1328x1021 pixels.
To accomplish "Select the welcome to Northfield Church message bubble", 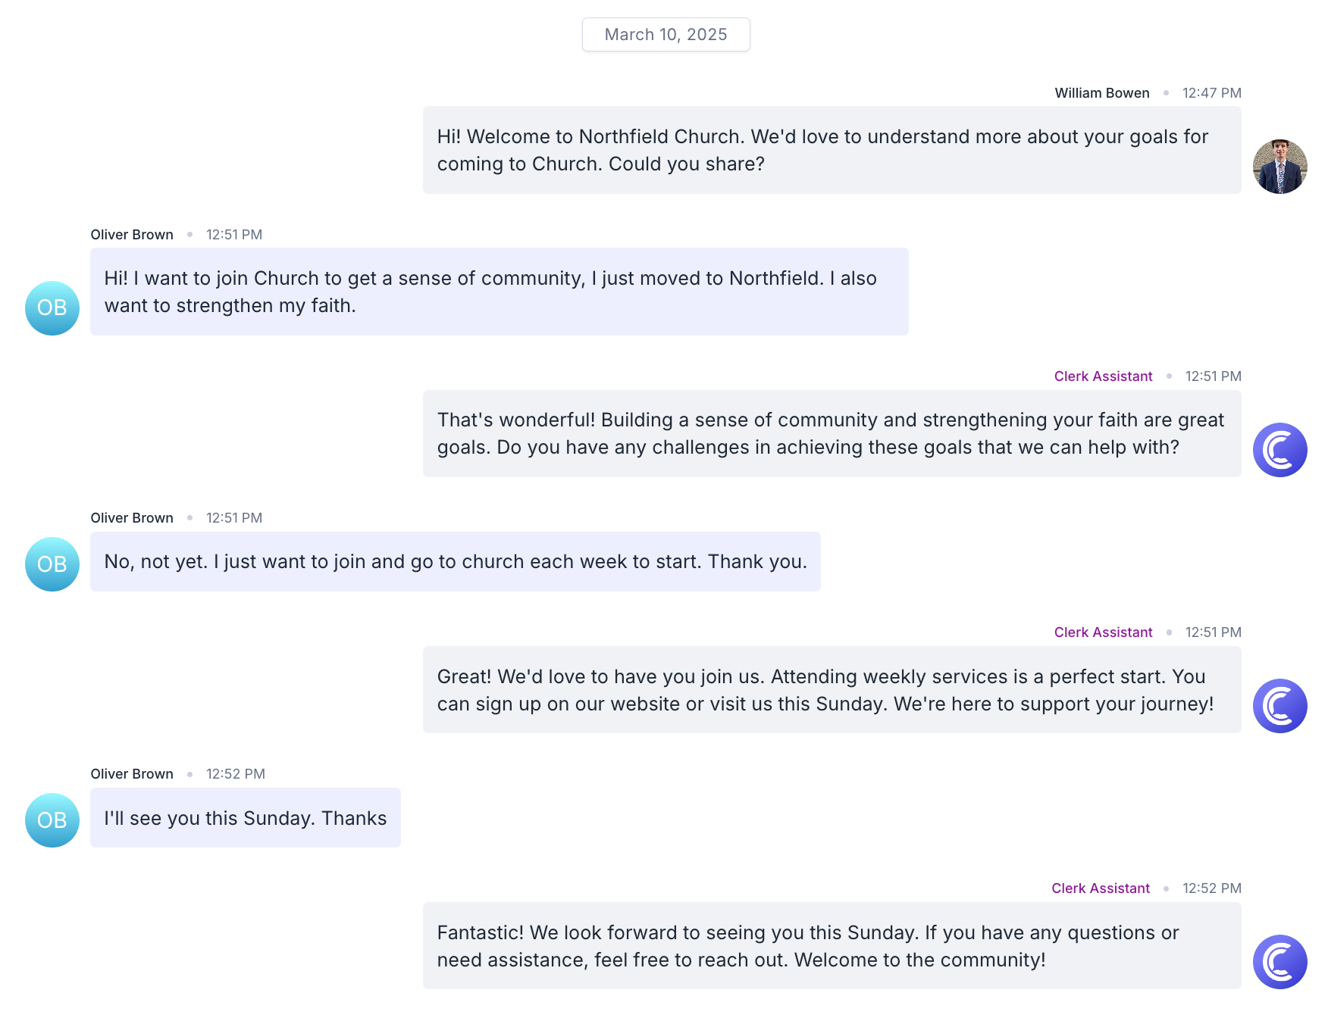I will click(x=832, y=150).
